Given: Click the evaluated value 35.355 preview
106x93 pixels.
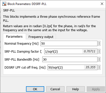Looking at the screenshot, I should pyautogui.click(x=90, y=67).
